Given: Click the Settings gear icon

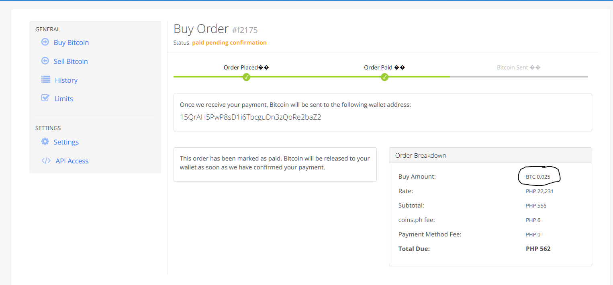Looking at the screenshot, I should point(45,142).
